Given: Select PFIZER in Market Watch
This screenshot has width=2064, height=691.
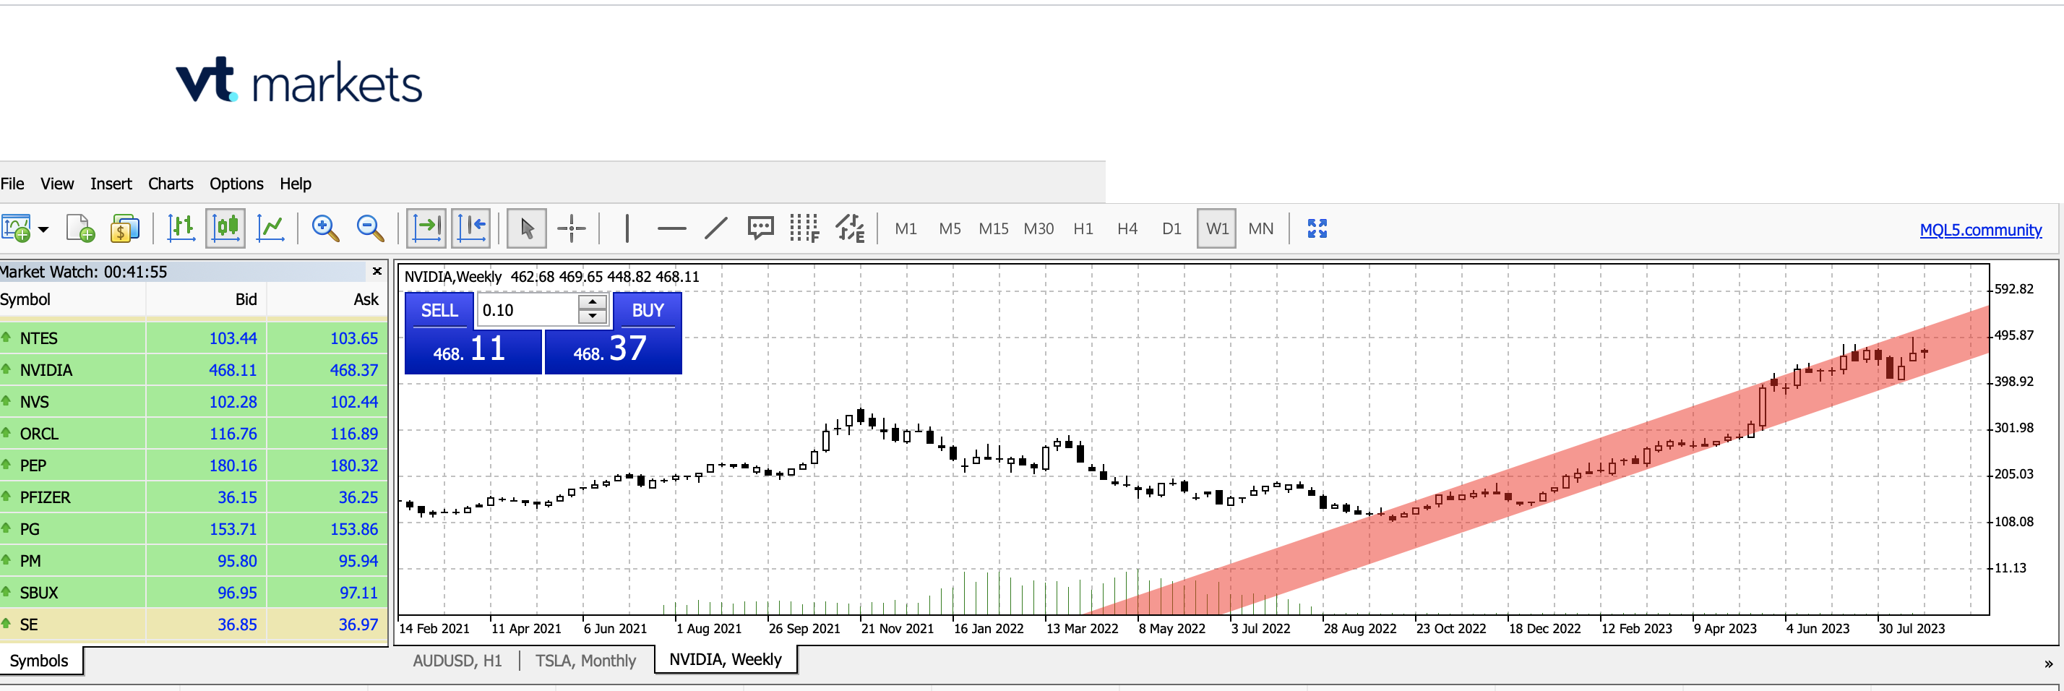Looking at the screenshot, I should pyautogui.click(x=193, y=497).
